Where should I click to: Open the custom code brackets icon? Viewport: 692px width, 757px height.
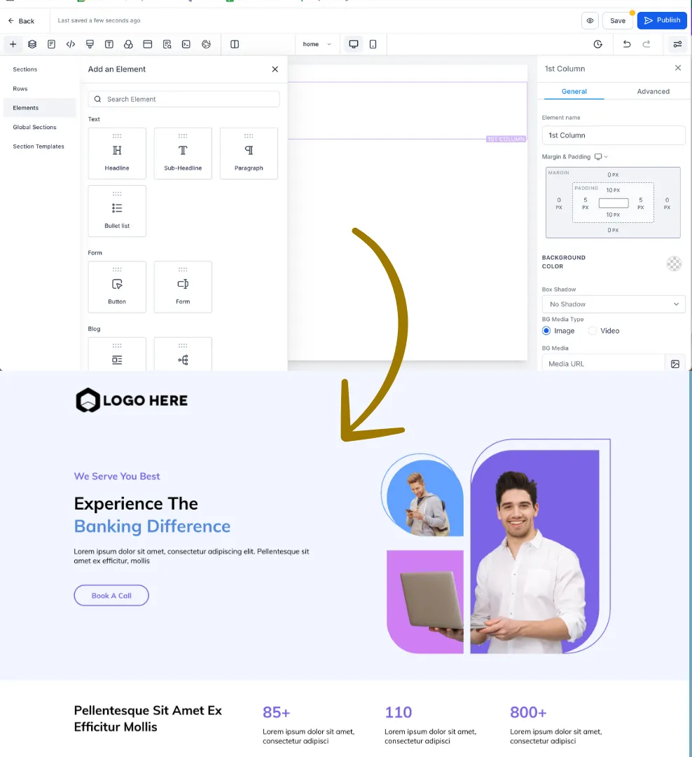tap(71, 44)
